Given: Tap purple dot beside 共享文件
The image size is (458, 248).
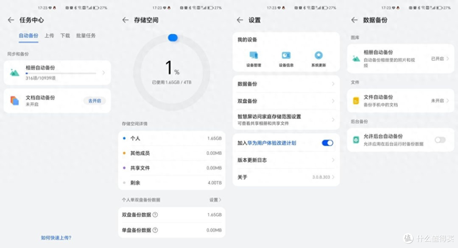Looking at the screenshot, I should [x=124, y=168].
